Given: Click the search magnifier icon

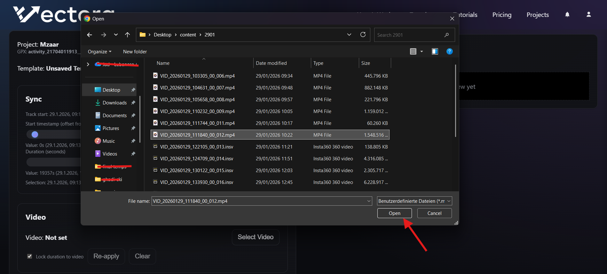Looking at the screenshot, I should click(446, 35).
